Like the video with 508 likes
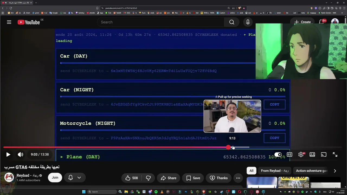 (x=131, y=178)
